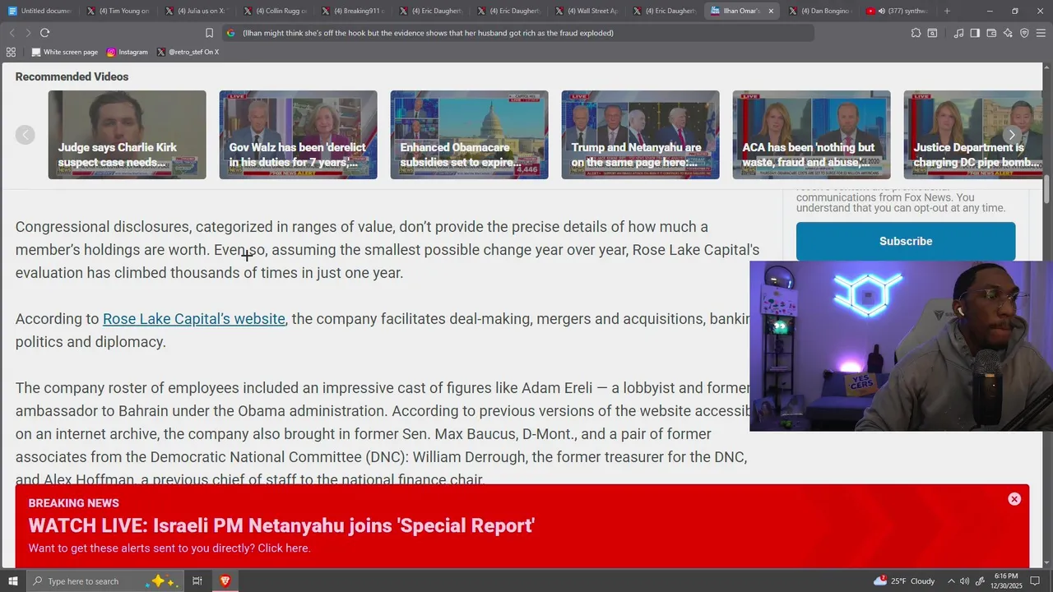The height and width of the screenshot is (592, 1053).
Task: Open the browser extensions puzzle icon
Action: (x=916, y=33)
